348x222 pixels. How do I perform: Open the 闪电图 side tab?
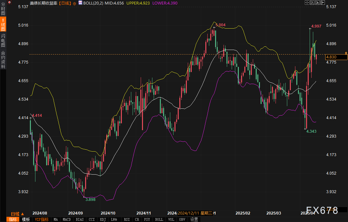pos(3,41)
